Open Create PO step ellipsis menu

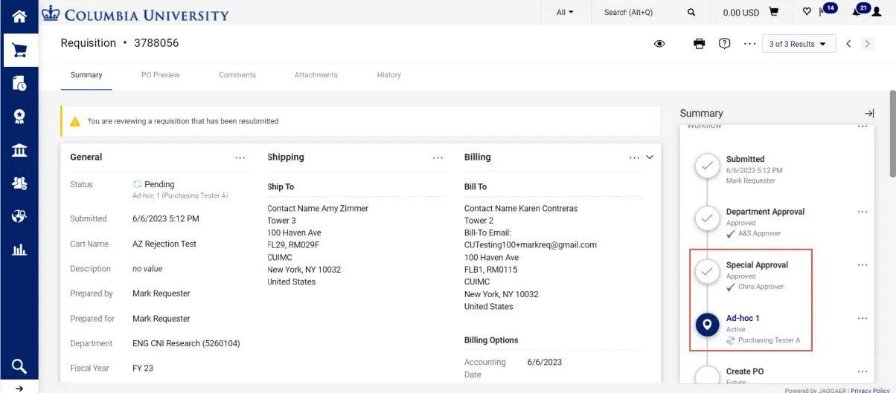pyautogui.click(x=863, y=371)
